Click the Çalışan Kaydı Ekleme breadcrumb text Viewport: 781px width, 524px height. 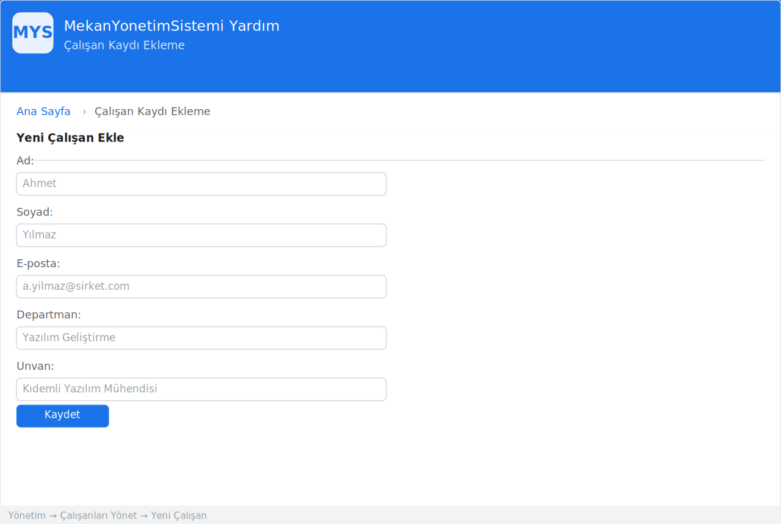tap(153, 112)
